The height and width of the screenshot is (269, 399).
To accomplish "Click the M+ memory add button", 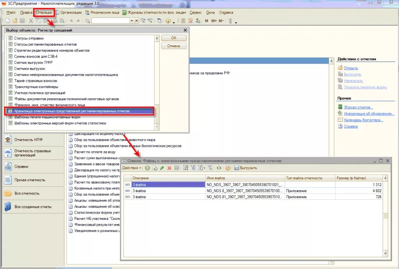I will click(214, 21).
